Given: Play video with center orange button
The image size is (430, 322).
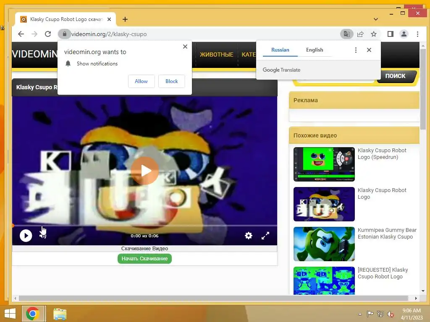Looking at the screenshot, I should pyautogui.click(x=145, y=171).
